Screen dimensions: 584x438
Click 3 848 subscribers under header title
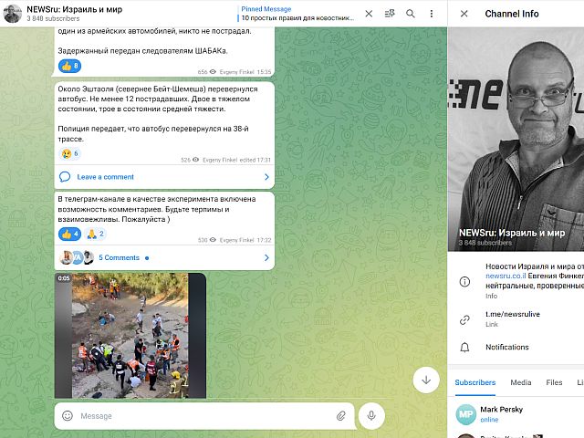[x=53, y=18]
